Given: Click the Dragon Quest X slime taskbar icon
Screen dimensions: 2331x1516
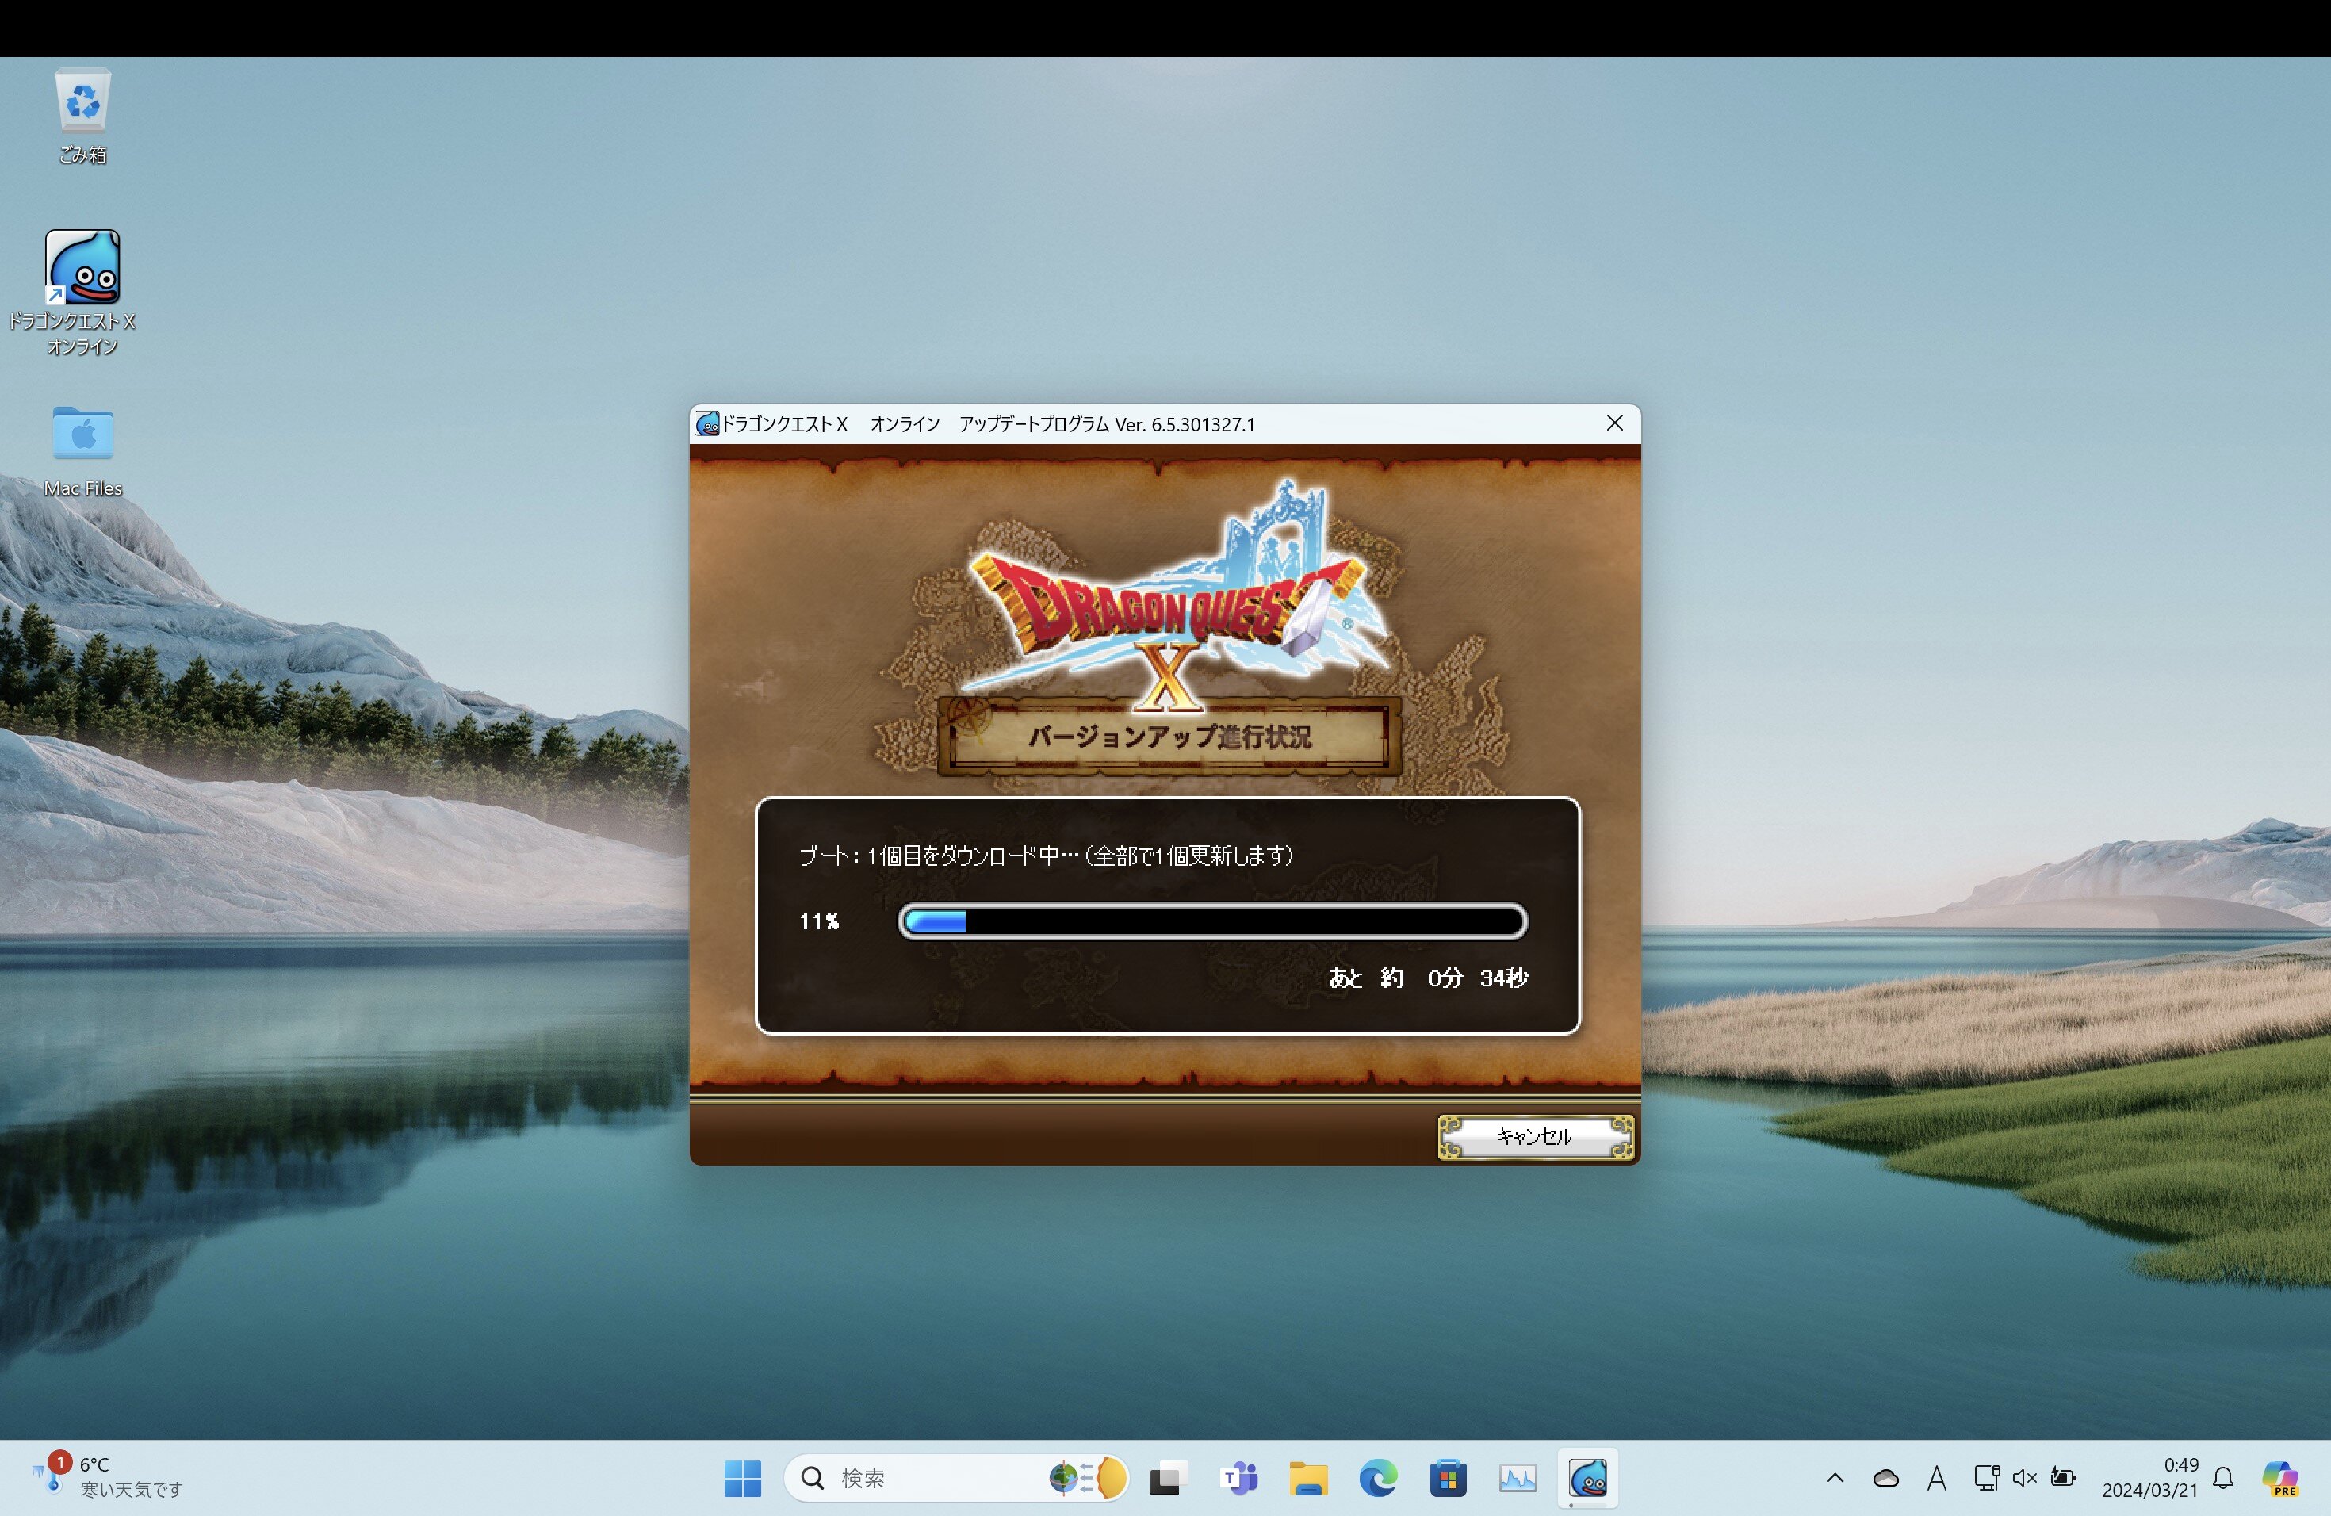Looking at the screenshot, I should pos(1587,1478).
